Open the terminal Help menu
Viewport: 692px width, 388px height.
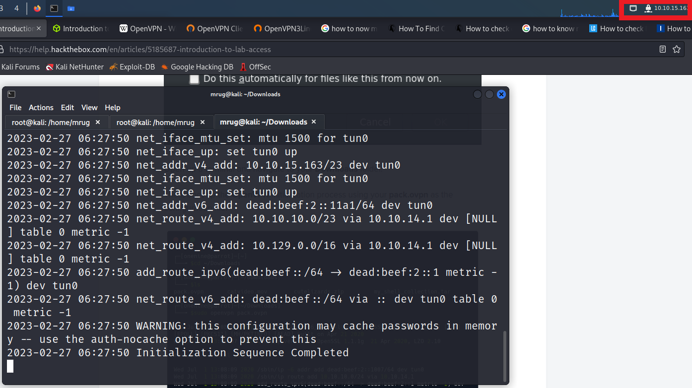(x=112, y=108)
